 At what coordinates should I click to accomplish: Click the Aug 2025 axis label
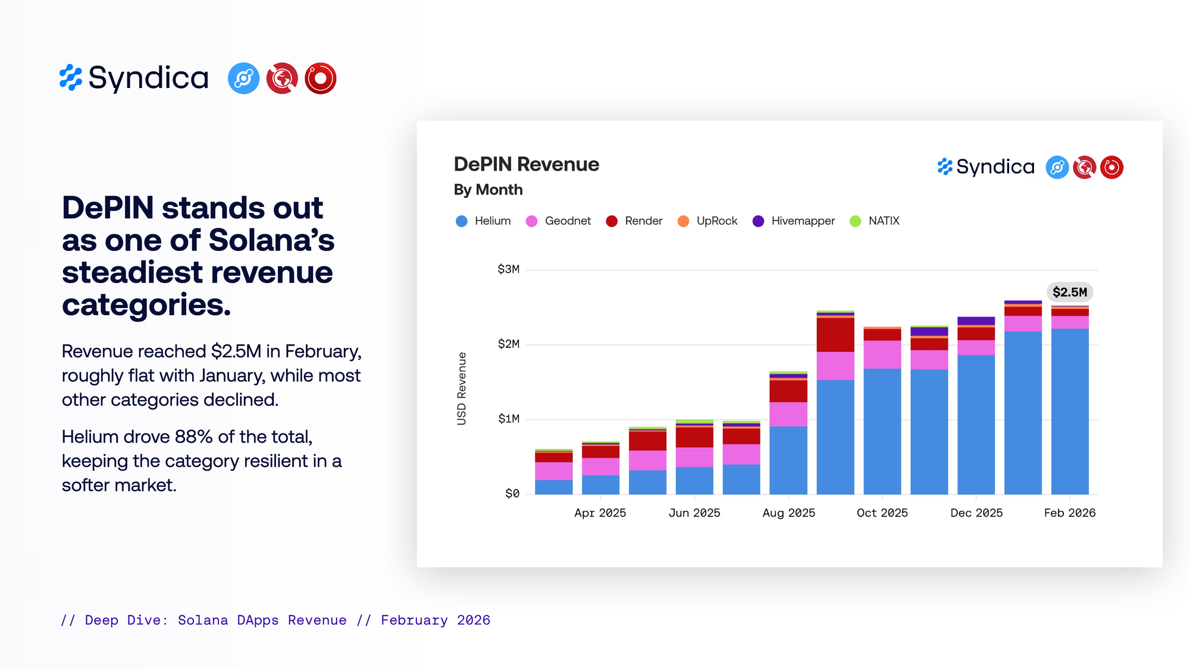tap(788, 513)
